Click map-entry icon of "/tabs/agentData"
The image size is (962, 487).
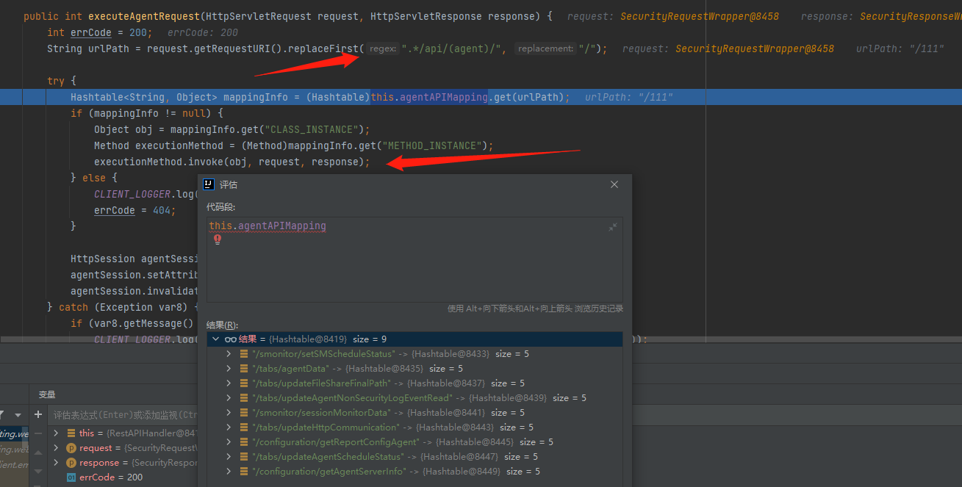coord(244,369)
